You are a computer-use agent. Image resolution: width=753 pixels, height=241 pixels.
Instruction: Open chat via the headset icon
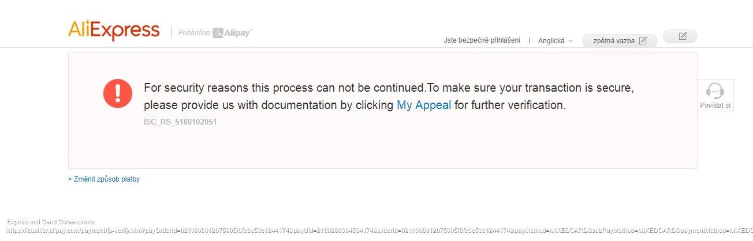click(x=715, y=91)
